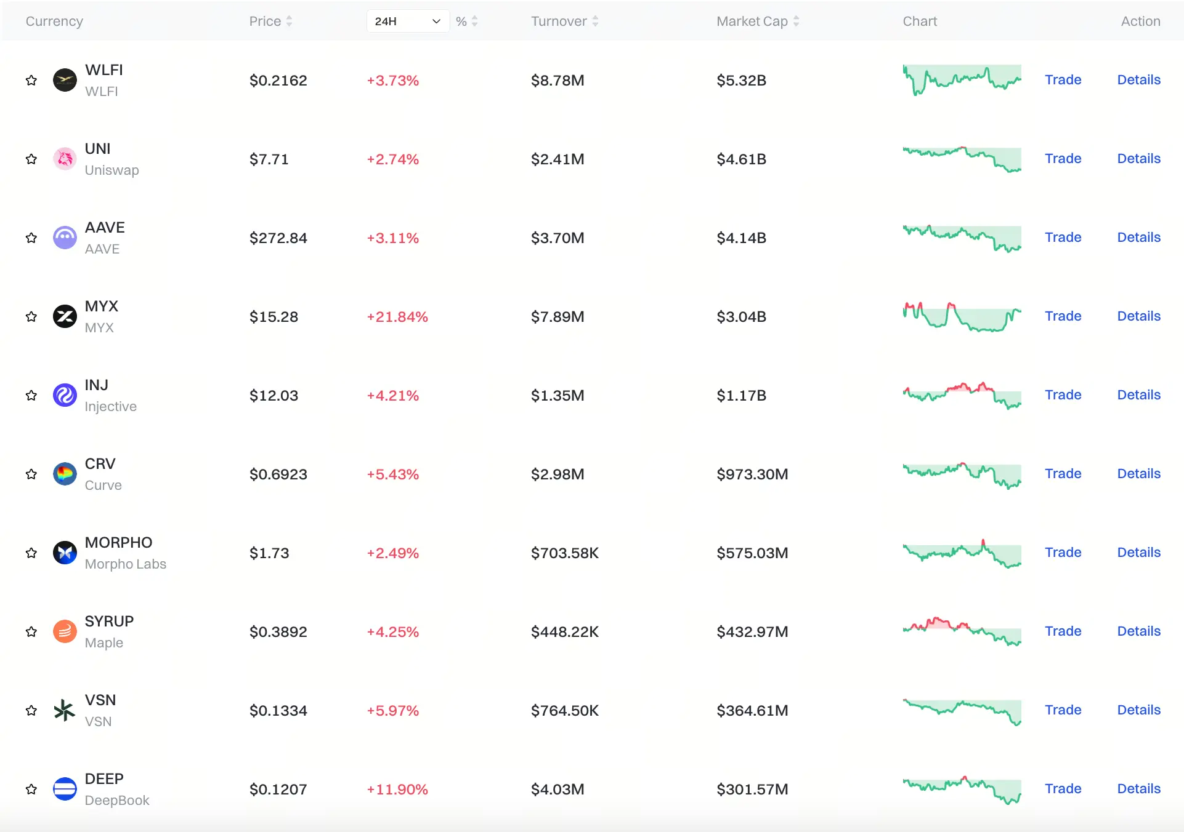The image size is (1184, 832).
Task: Open Details for INJ
Action: pos(1139,395)
